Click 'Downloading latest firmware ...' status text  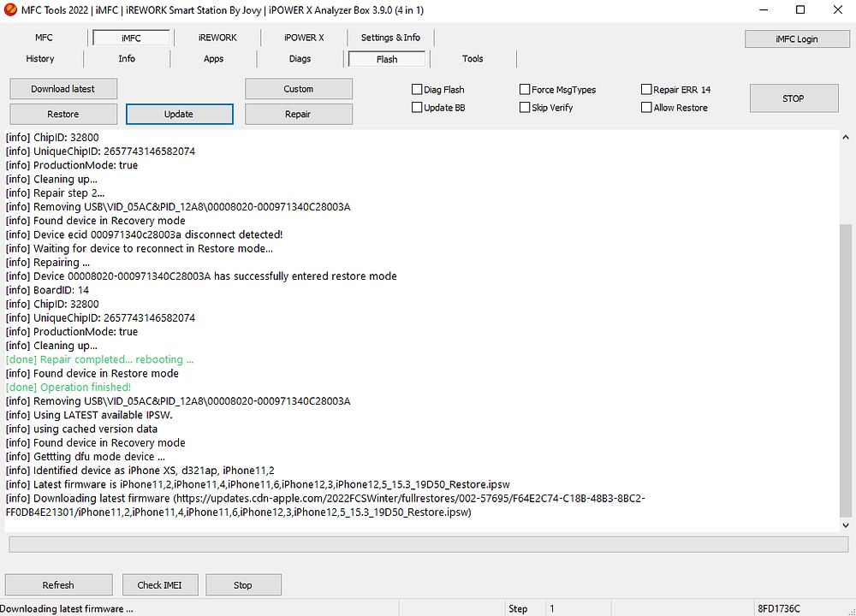[67, 609]
